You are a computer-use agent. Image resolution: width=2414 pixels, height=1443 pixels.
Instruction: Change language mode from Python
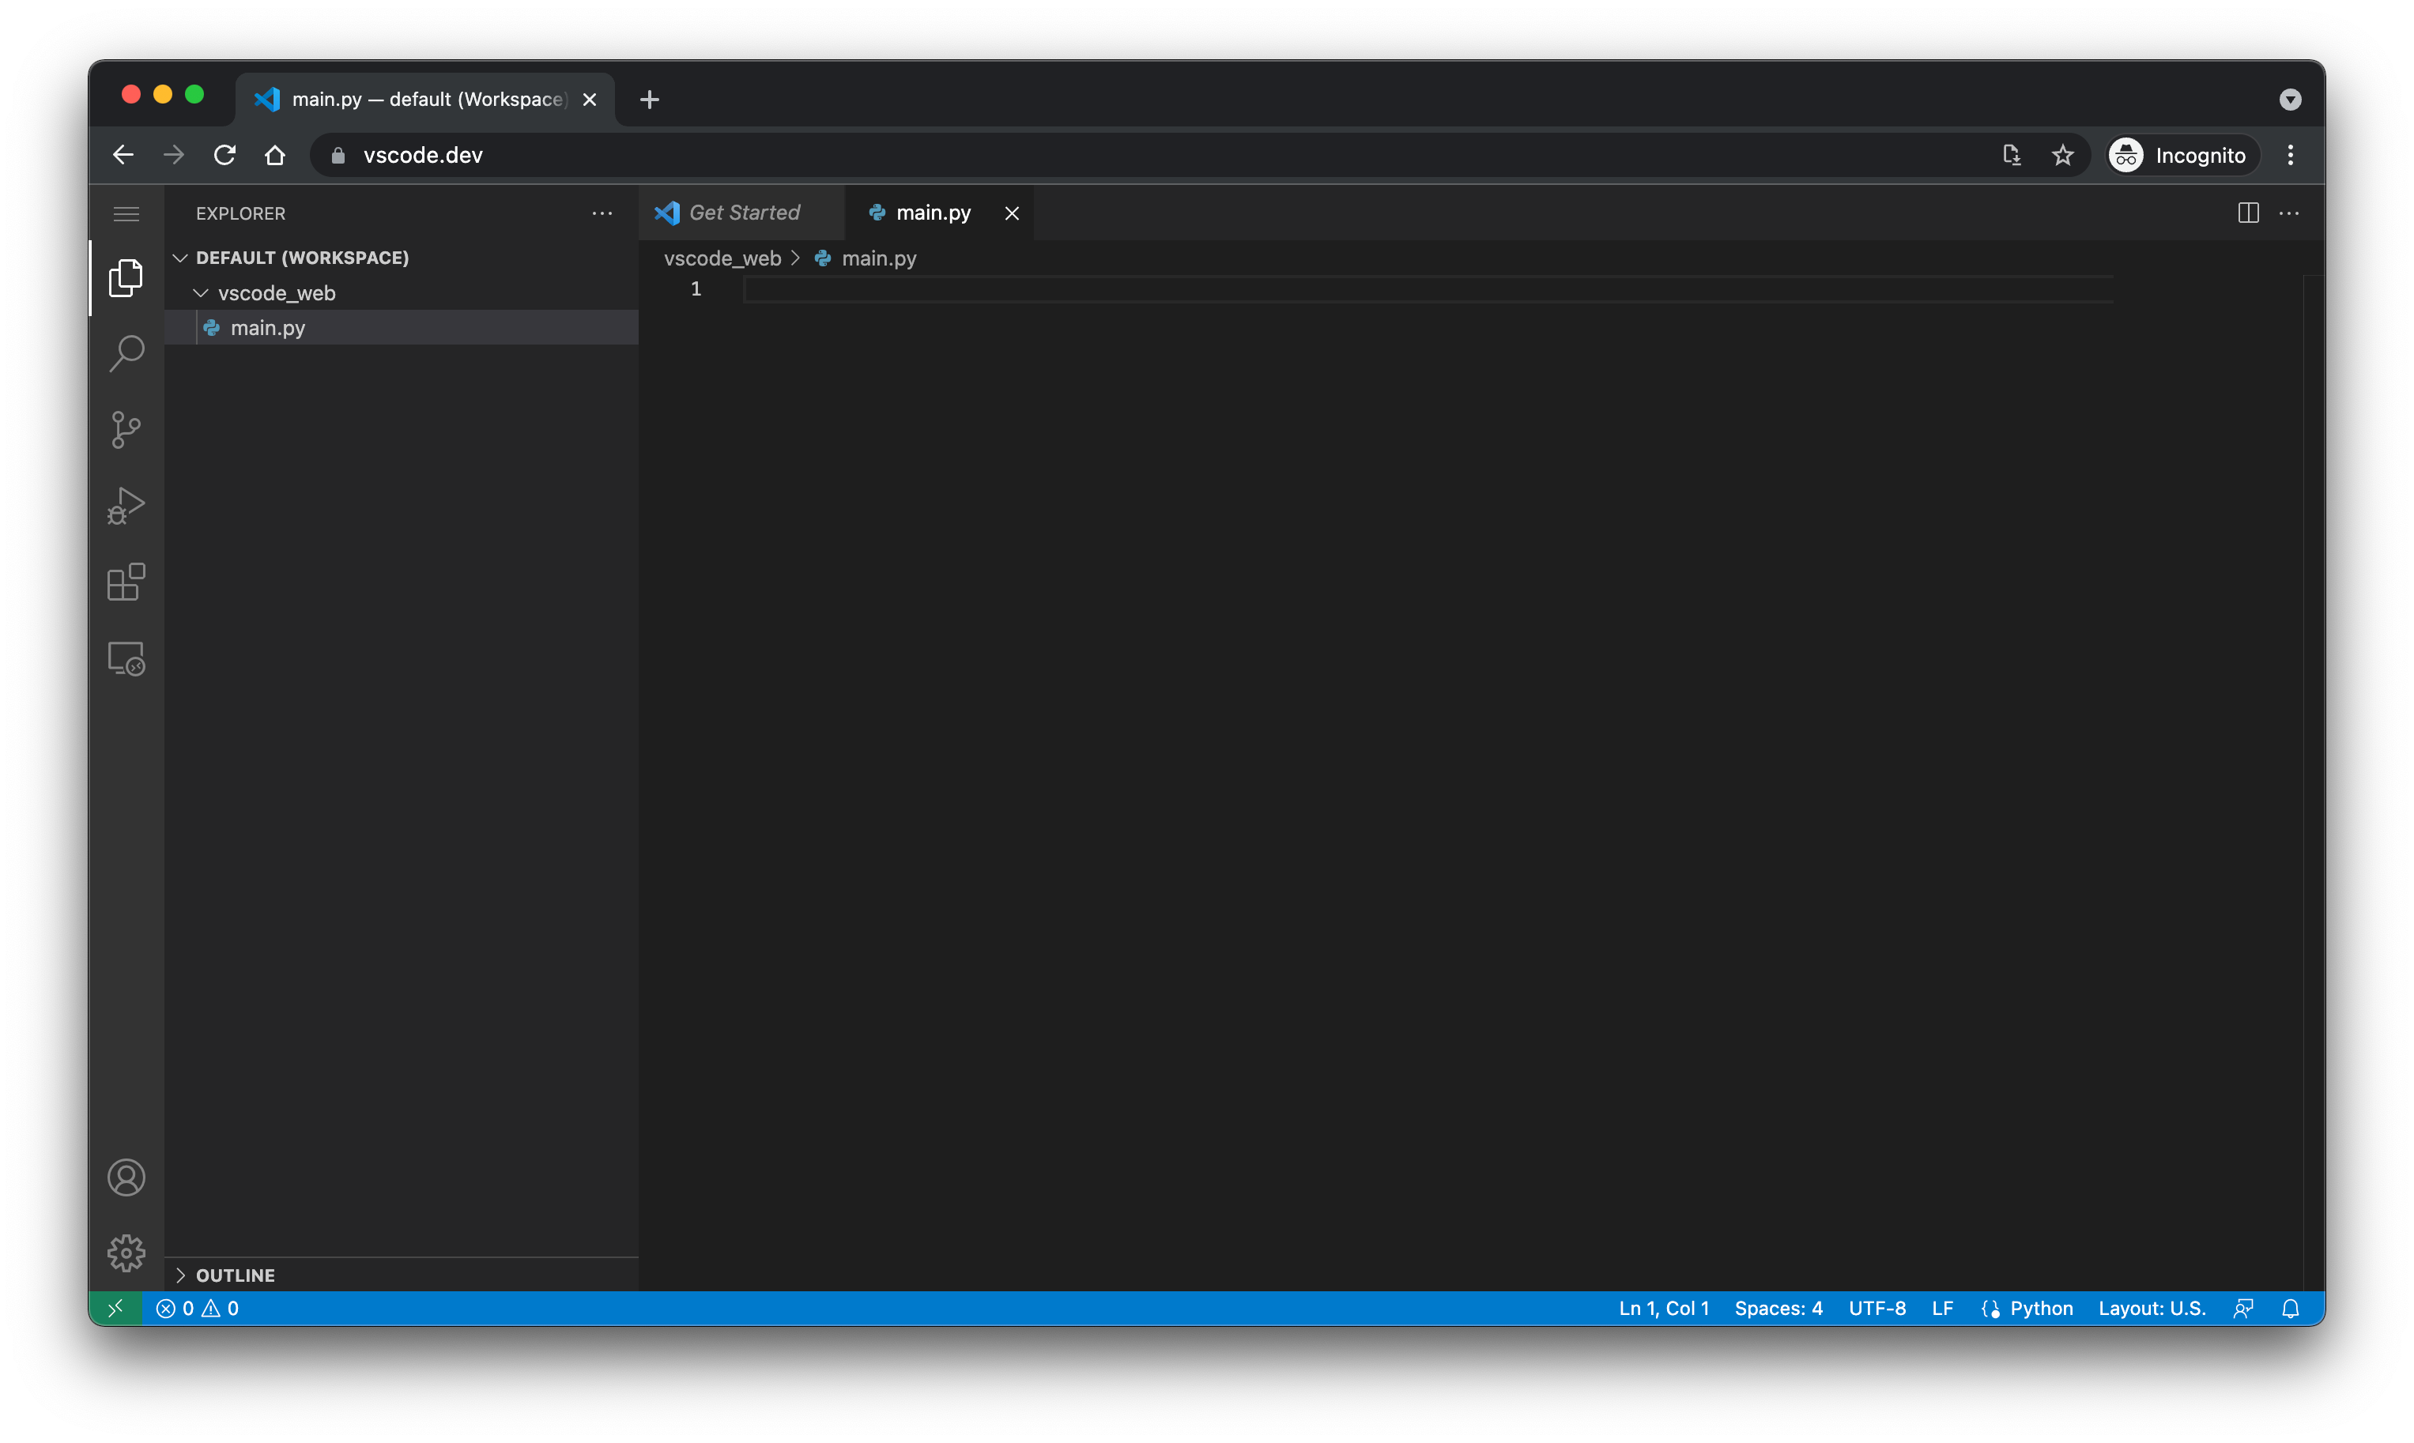[x=2041, y=1309]
